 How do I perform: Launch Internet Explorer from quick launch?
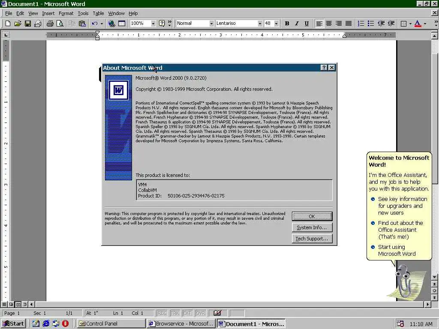pyautogui.click(x=46, y=324)
